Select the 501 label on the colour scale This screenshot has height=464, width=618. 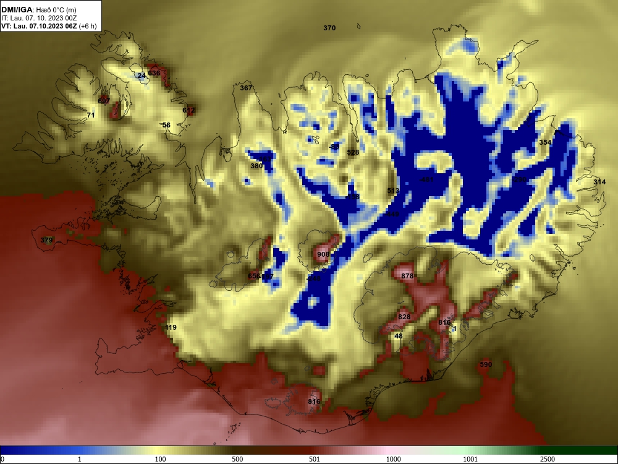click(x=315, y=459)
